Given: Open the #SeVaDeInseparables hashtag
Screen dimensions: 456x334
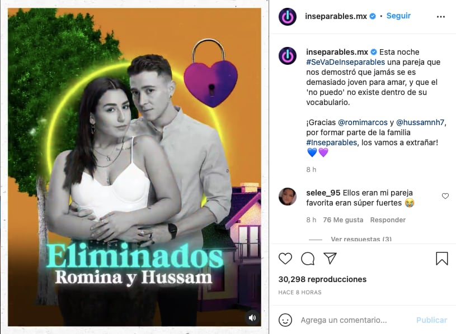Looking at the screenshot, I should [345, 62].
